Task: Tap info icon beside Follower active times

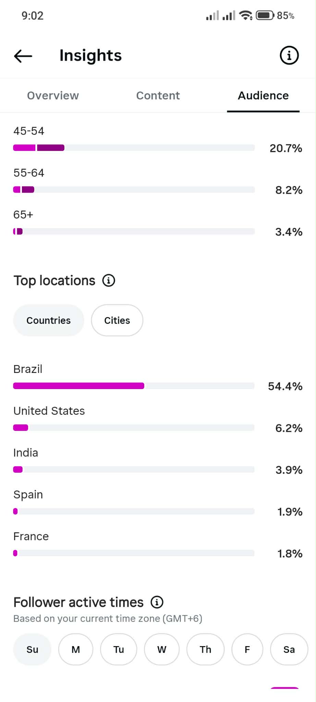Action: 157,602
